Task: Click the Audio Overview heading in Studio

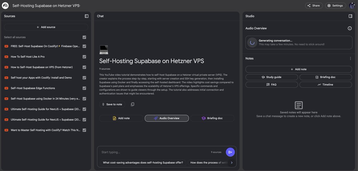Action: tap(256, 28)
